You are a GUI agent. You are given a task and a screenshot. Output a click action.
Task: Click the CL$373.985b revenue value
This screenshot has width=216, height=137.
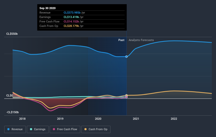72,13
